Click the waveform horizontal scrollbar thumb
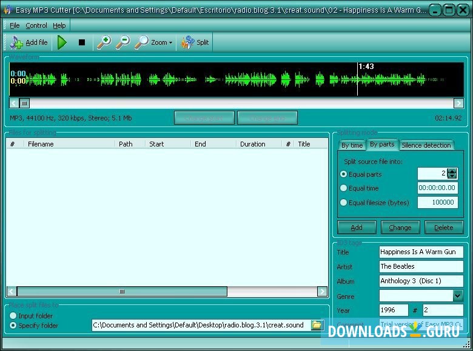 (24, 103)
